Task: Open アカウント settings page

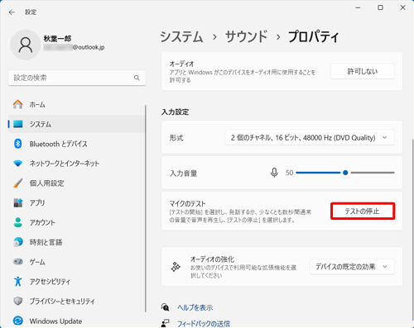Action: 76,222
